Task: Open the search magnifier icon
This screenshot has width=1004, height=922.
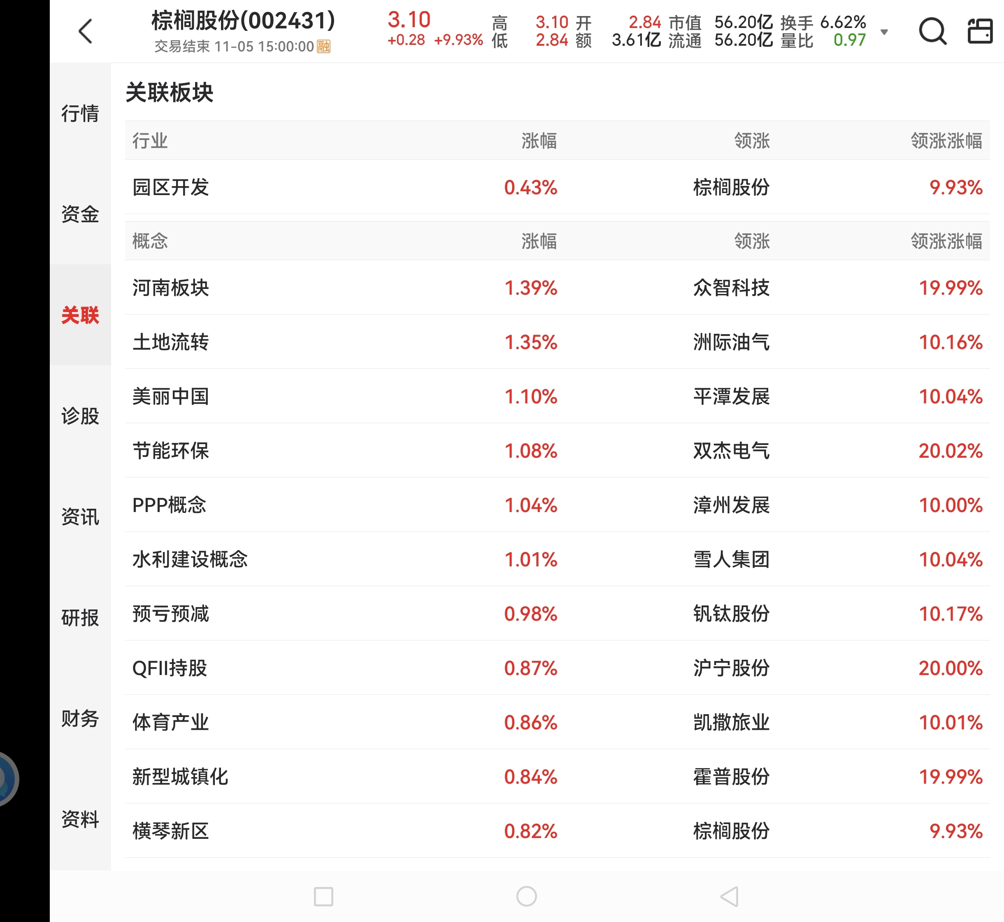Action: tap(932, 31)
